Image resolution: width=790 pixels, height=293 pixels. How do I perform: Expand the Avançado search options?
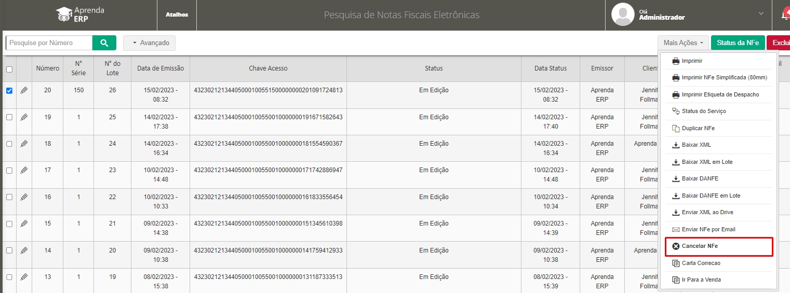150,43
